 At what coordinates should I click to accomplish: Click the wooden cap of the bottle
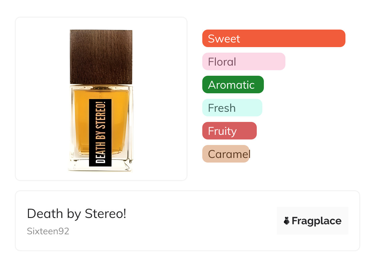click(x=101, y=57)
